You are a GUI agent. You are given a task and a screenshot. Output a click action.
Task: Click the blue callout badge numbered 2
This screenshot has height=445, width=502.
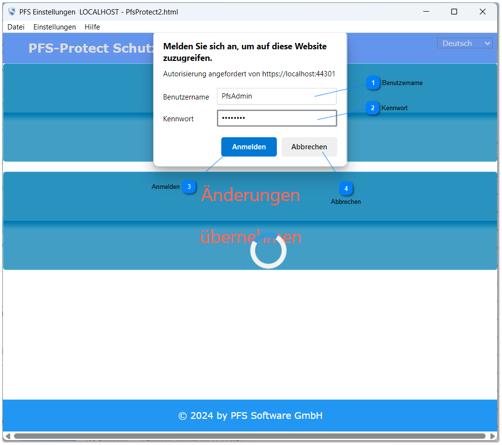(x=372, y=108)
